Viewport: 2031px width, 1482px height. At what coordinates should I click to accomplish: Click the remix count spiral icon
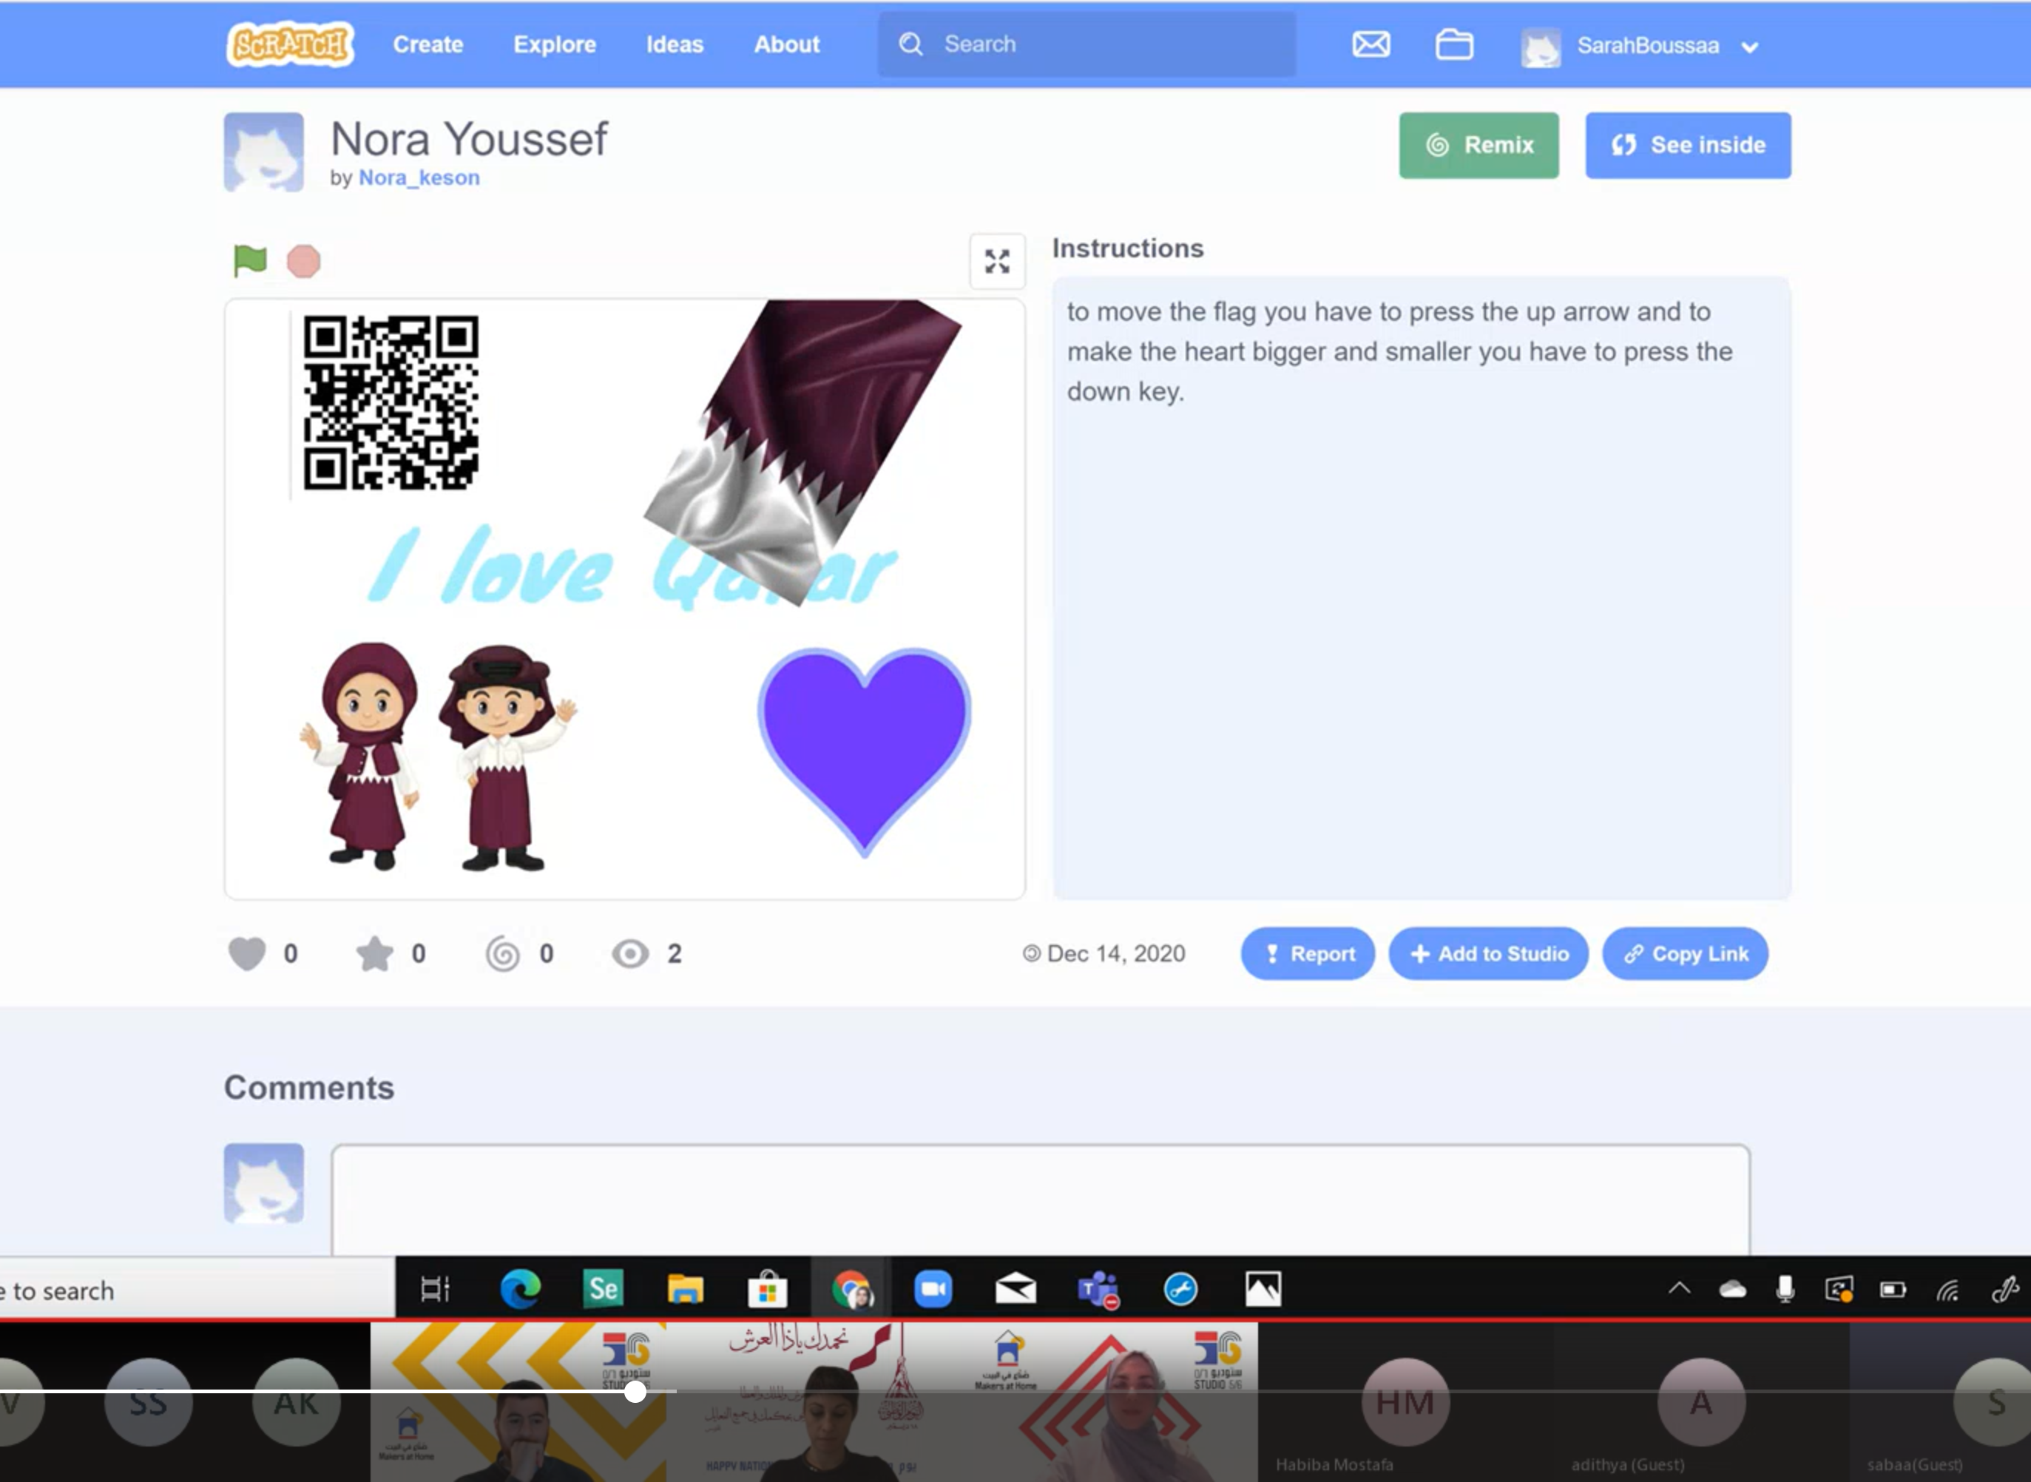point(502,953)
